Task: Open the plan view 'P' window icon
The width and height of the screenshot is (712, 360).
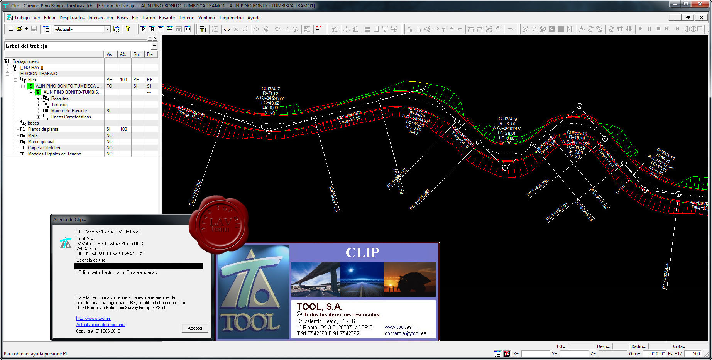Action: click(x=143, y=29)
